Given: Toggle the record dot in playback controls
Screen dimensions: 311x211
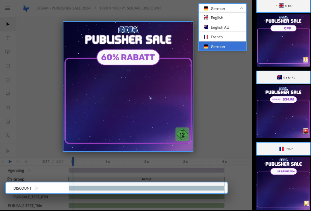Looking at the screenshot, I should [x=26, y=162].
